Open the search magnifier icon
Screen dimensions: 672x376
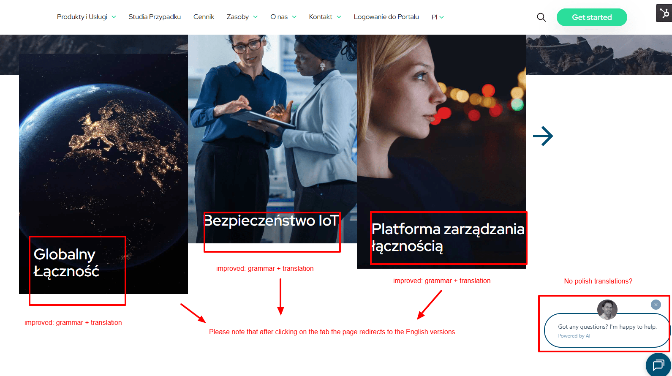tap(541, 17)
